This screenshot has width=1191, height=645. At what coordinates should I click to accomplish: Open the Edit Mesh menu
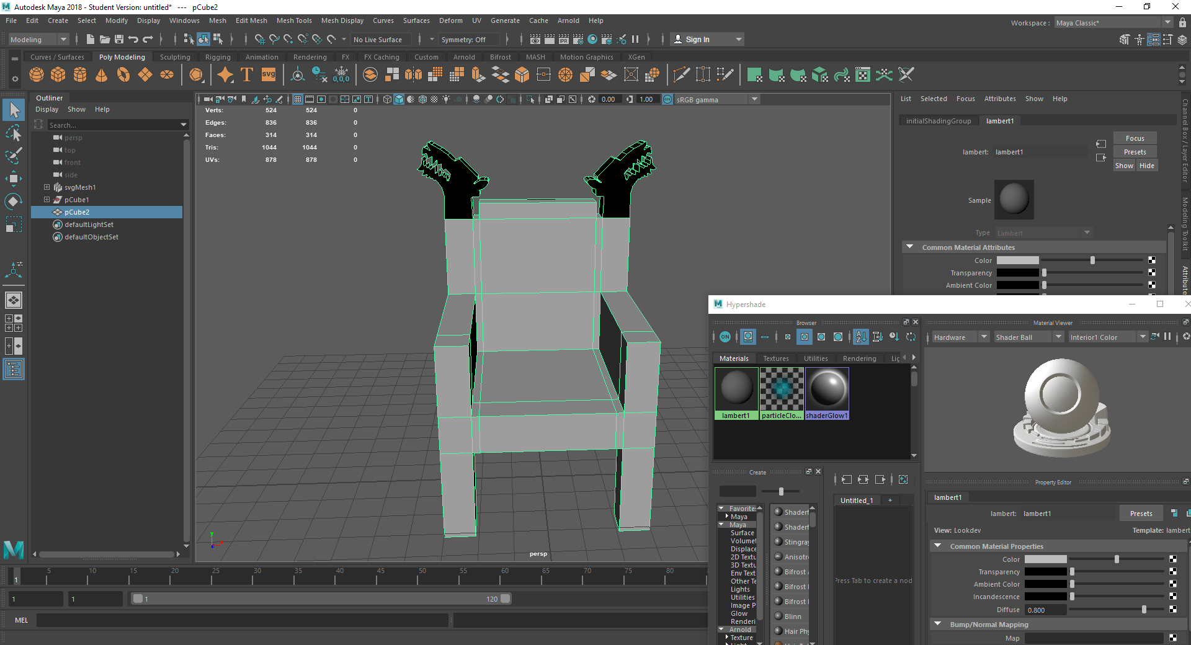(251, 20)
